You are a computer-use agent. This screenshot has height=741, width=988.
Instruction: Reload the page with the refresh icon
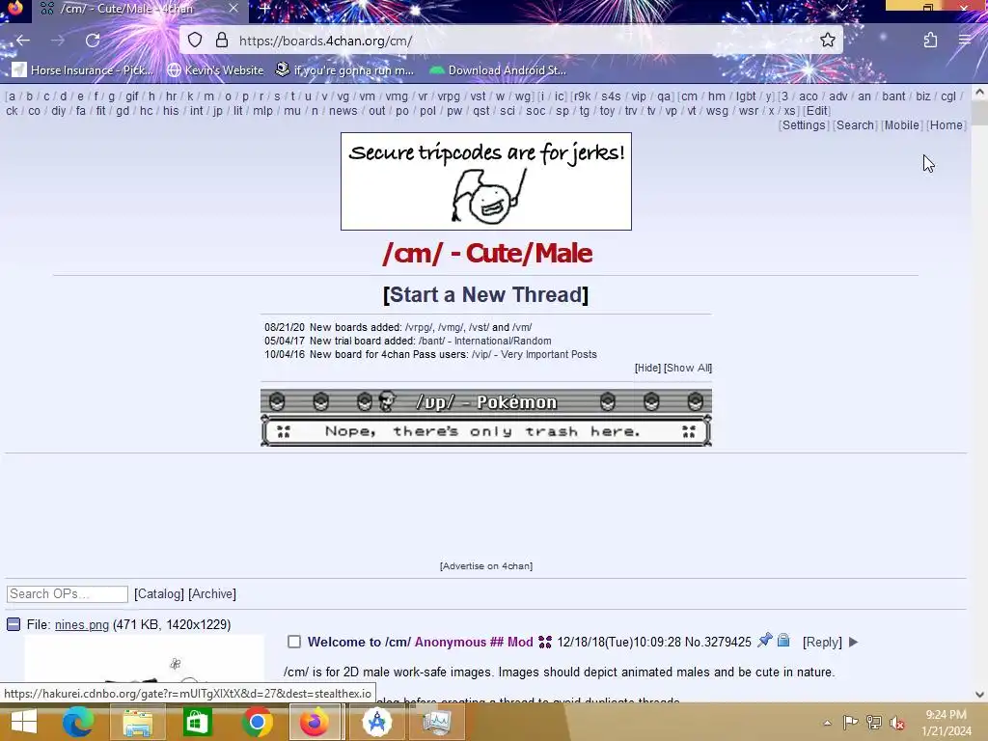pos(93,41)
